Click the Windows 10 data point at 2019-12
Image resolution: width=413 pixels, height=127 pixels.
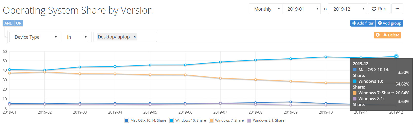coord(396,56)
